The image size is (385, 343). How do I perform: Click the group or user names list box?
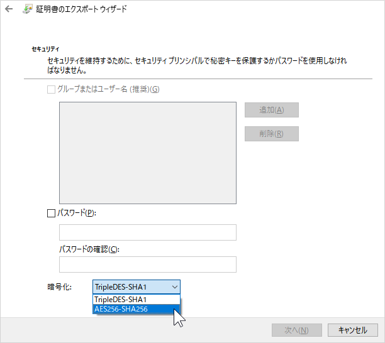148,153
